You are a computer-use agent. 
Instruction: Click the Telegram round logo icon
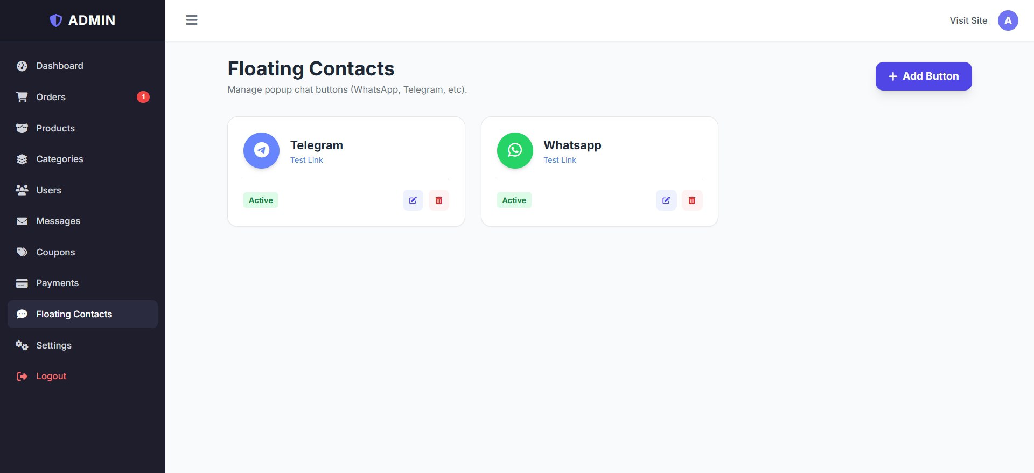[x=261, y=150]
